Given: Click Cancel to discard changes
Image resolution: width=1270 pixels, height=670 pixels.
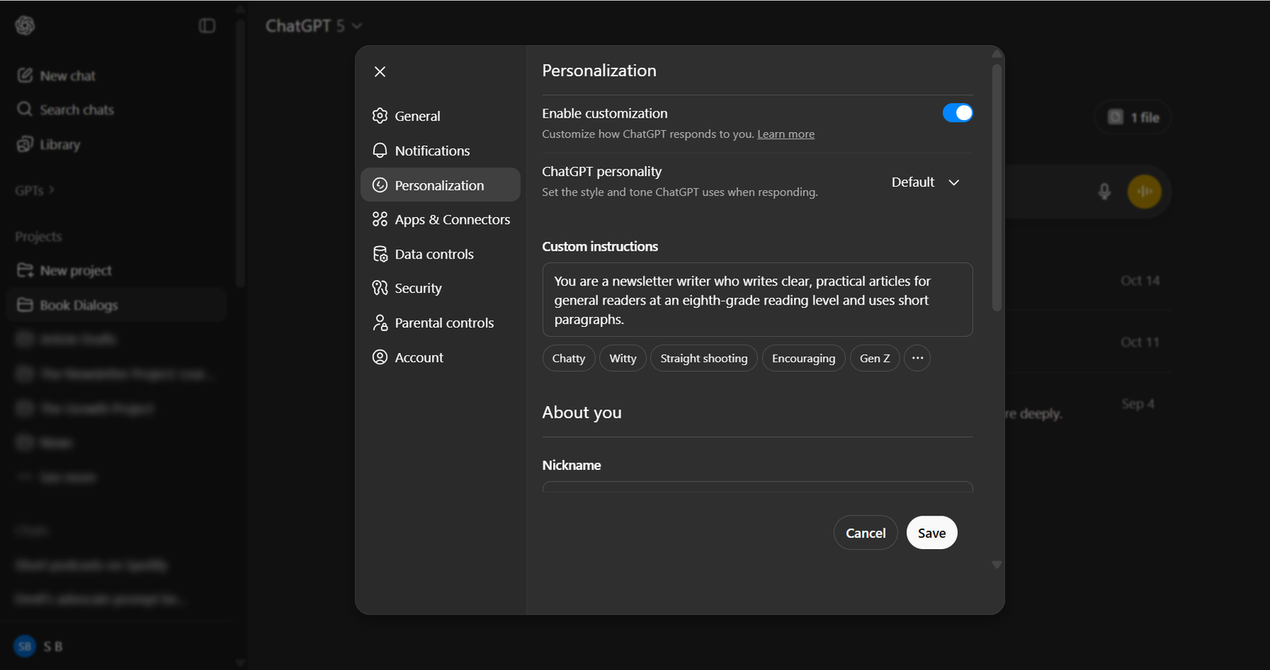Looking at the screenshot, I should click(x=865, y=533).
